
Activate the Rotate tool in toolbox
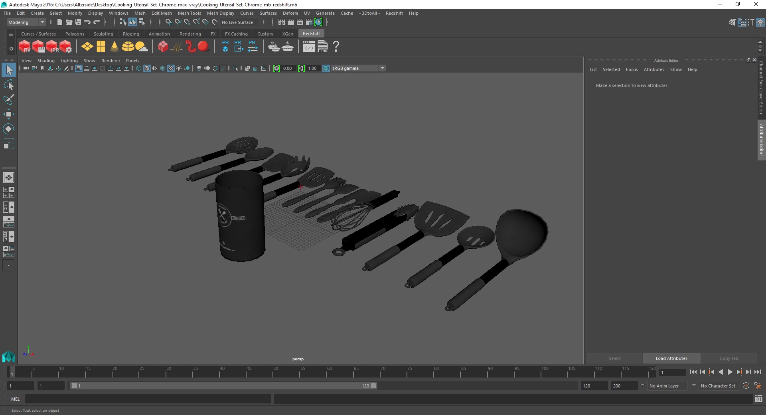[x=9, y=129]
